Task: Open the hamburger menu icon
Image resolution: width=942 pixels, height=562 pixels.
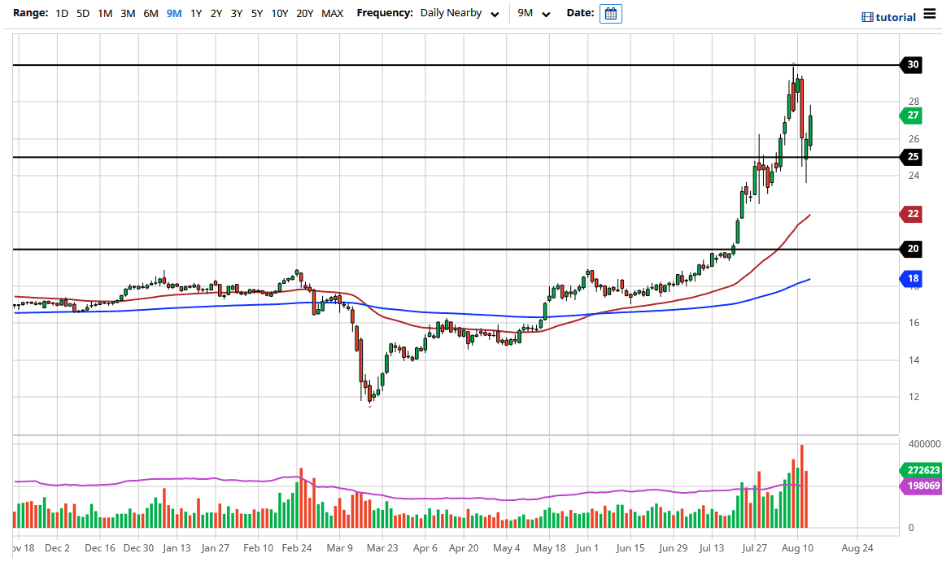Action: pyautogui.click(x=930, y=15)
